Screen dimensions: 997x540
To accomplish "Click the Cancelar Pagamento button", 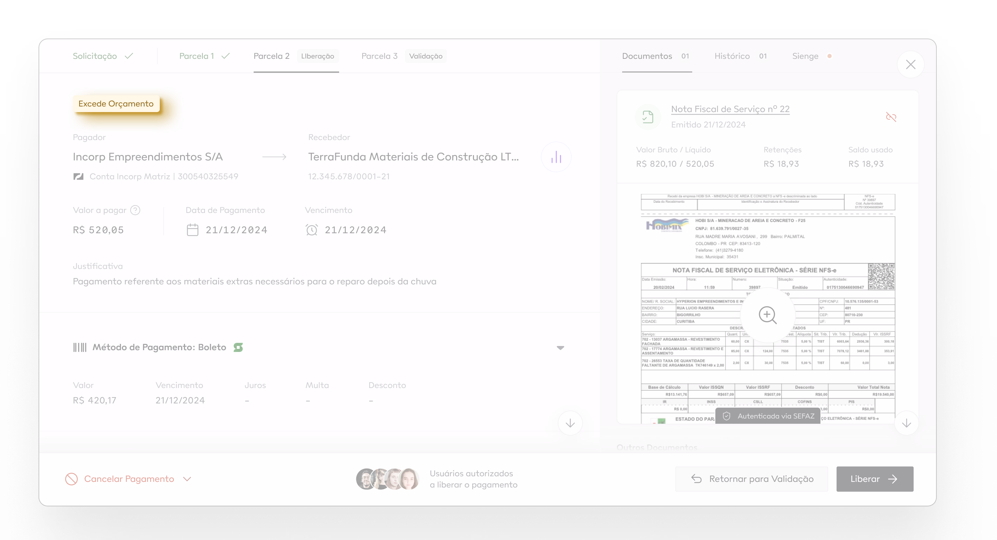I will tap(129, 479).
